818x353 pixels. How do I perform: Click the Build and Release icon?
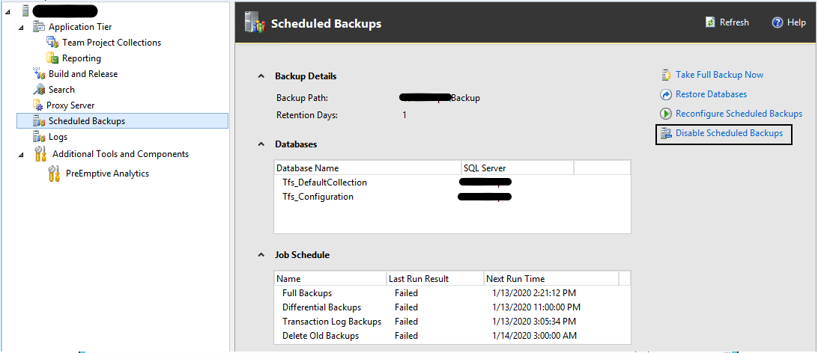pyautogui.click(x=39, y=73)
